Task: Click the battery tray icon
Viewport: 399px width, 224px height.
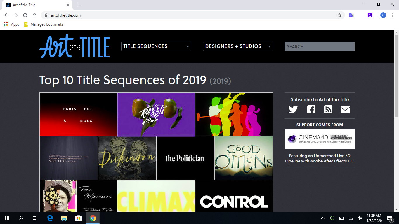Action: coord(341,218)
